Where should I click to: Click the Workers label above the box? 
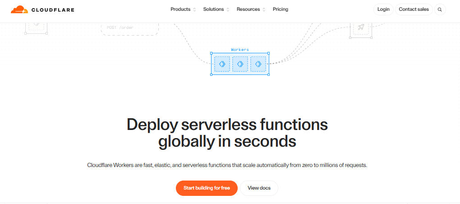tap(239, 50)
